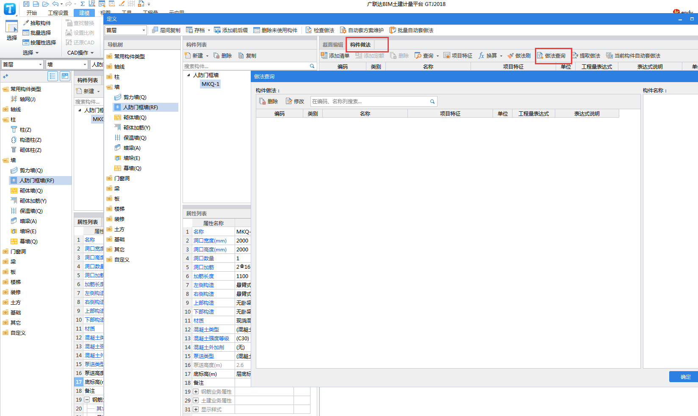698x416 pixels.
Task: Click the 检查做法 toolbar button
Action: pos(320,30)
